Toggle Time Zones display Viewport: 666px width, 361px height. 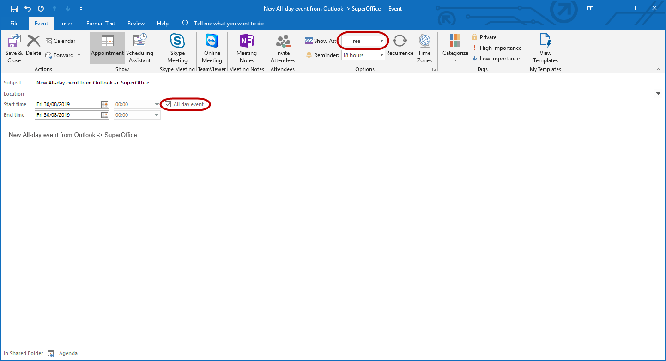coord(424,48)
